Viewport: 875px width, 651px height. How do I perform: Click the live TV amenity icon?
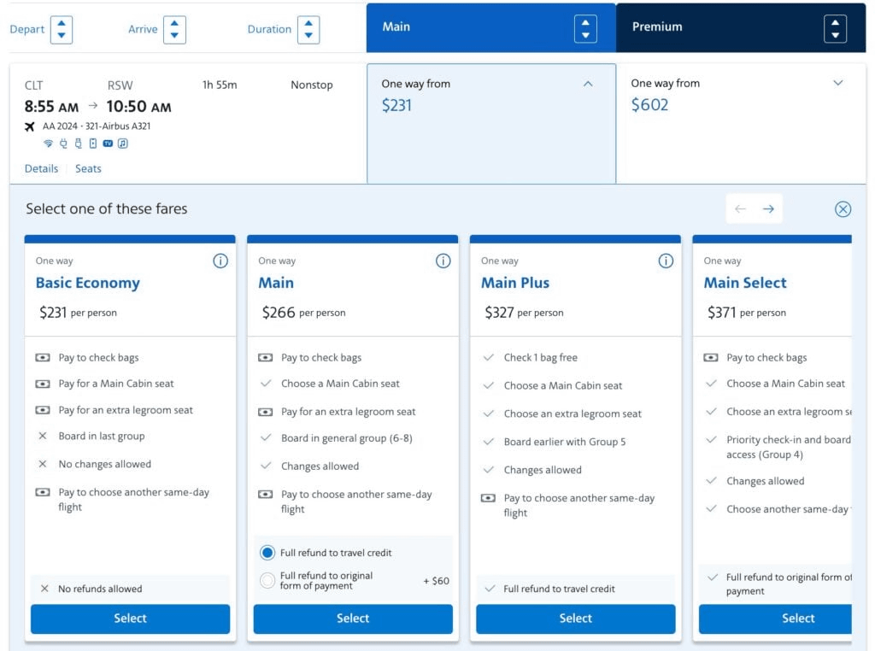108,144
